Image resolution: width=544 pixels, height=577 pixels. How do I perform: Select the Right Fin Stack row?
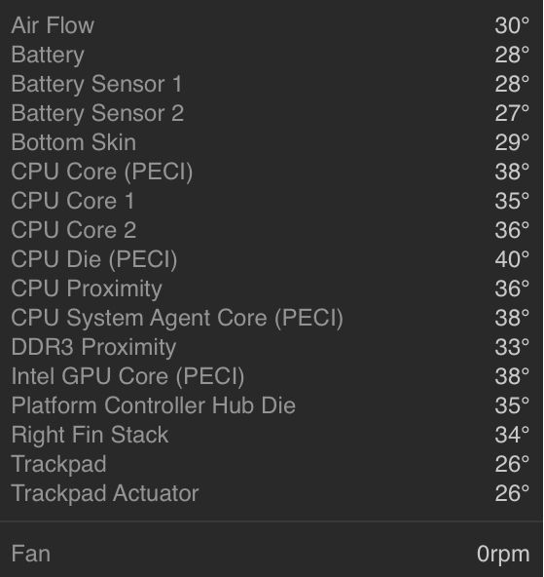pos(271,435)
